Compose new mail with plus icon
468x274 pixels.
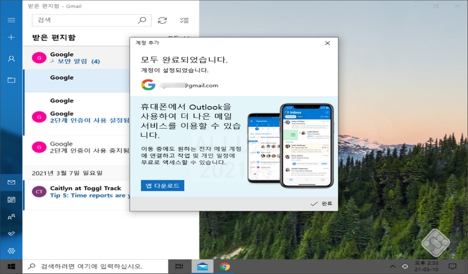click(x=11, y=37)
